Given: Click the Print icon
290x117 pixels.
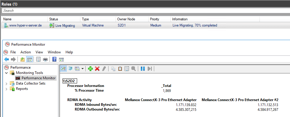Looking at the screenshot, I should (45, 60).
